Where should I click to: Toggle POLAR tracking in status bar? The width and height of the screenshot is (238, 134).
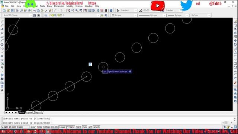[x=54, y=127]
